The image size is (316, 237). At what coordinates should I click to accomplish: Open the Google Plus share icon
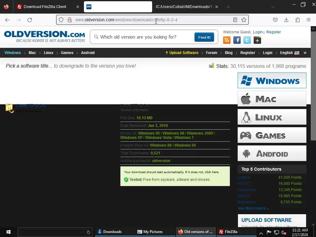tap(257, 40)
